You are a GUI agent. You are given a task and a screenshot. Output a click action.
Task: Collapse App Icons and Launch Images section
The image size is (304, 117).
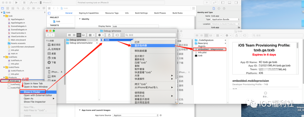[x=80, y=110]
